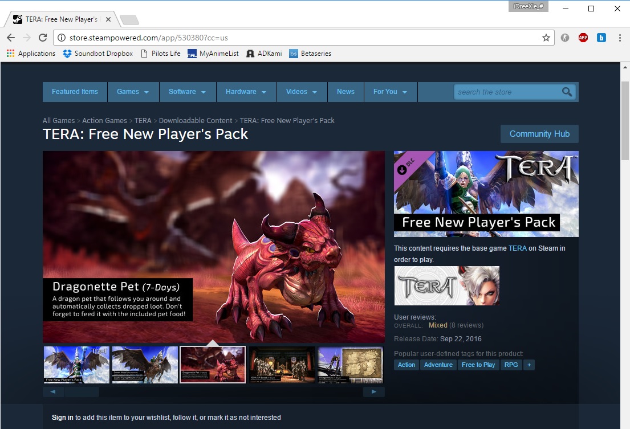Expand the For You dropdown
Image resolution: width=630 pixels, height=429 pixels.
390,92
